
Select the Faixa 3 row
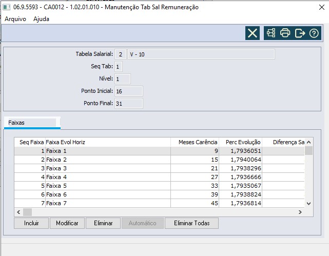[159, 168]
